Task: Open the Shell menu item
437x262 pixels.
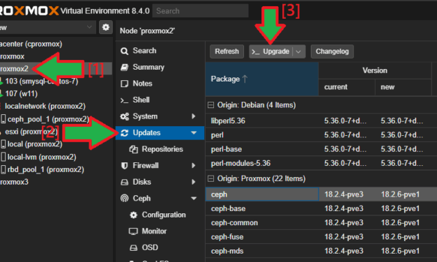Action: [160, 100]
